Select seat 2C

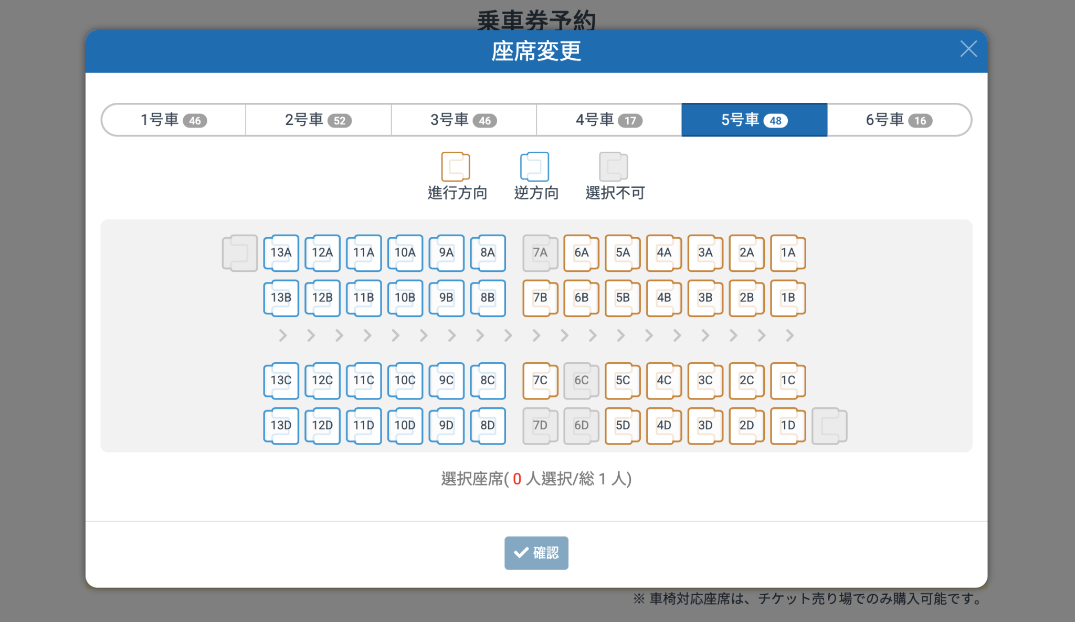click(746, 380)
